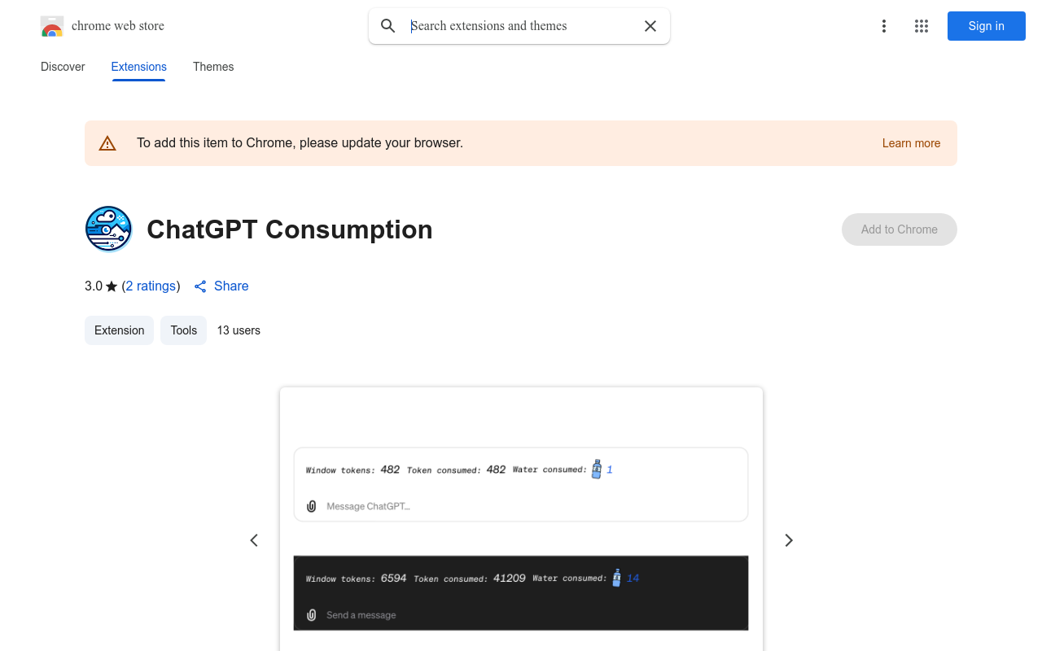The image size is (1042, 651).
Task: Focus the Search extensions and themes field
Action: (x=521, y=26)
